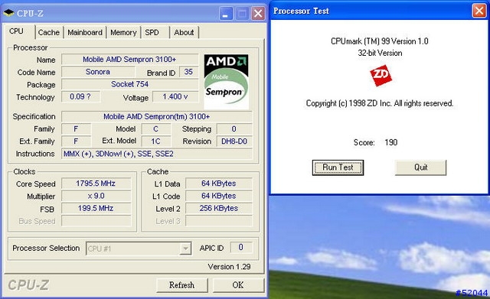The width and height of the screenshot is (490, 299).
Task: Open the Mainboard tab
Action: click(x=85, y=32)
